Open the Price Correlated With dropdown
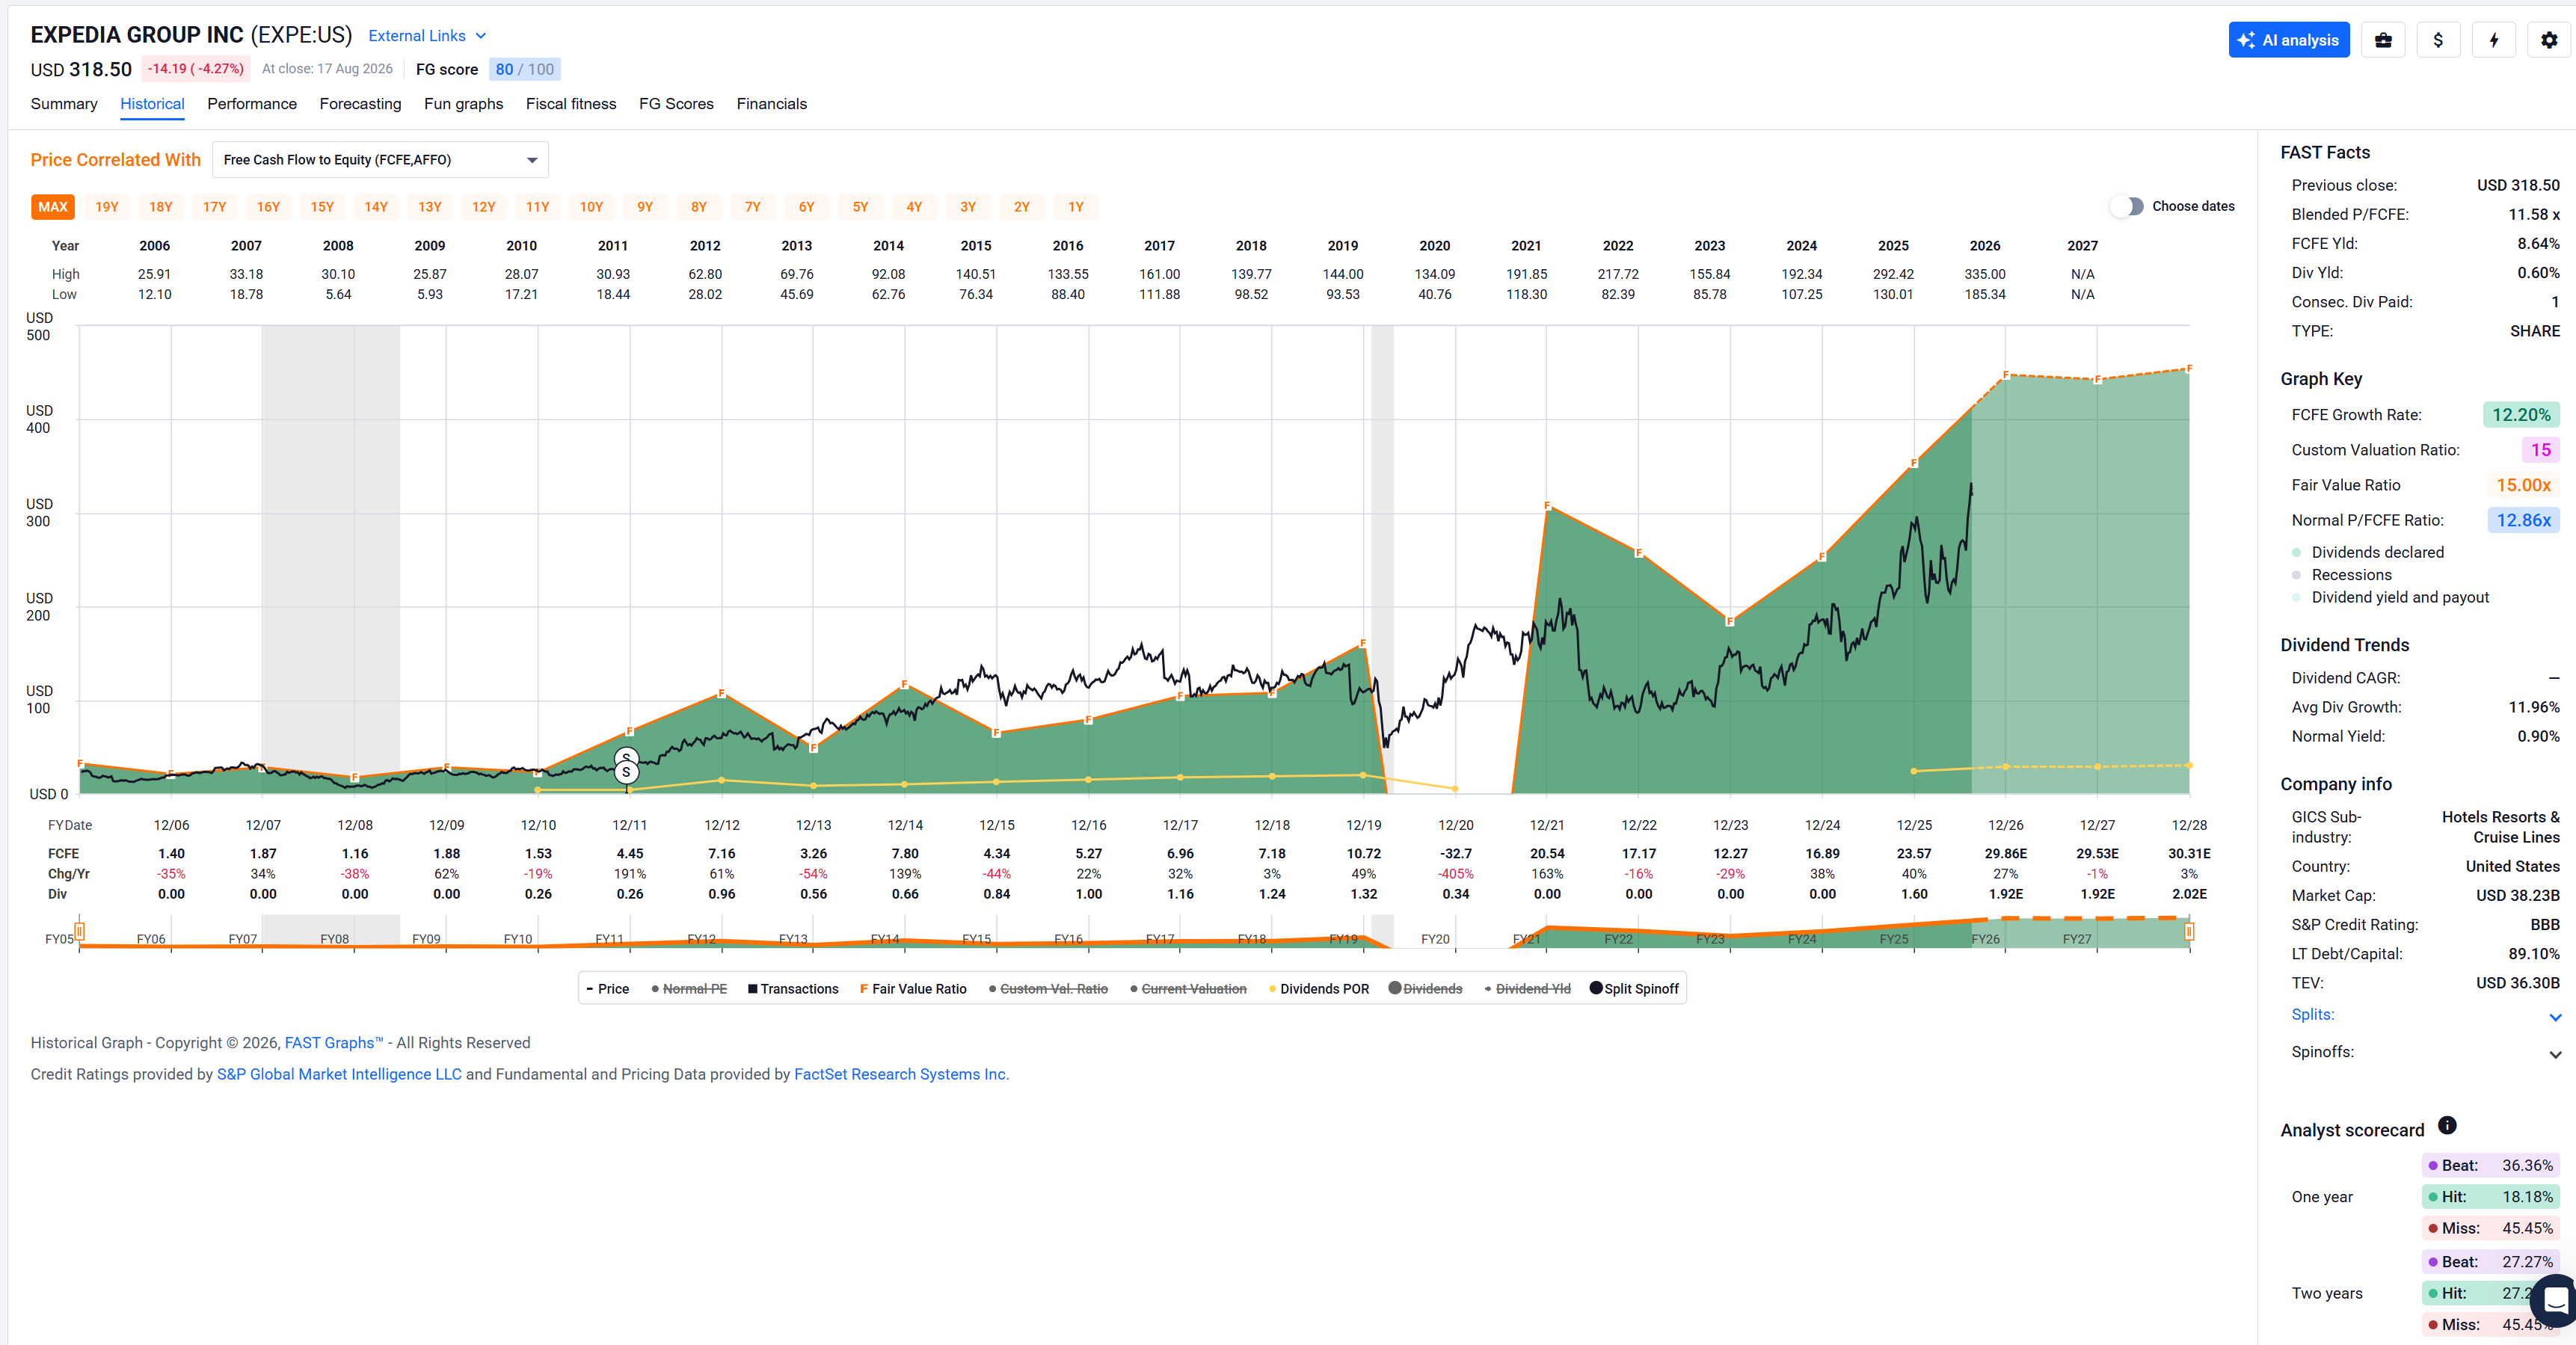This screenshot has height=1345, width=2576. [380, 160]
